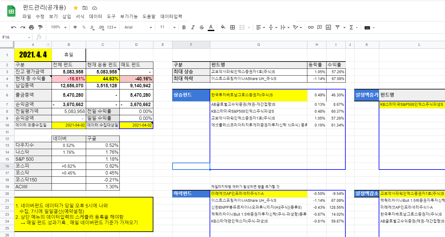Viewport: 445px width, 237px height.
Task: Open the column A filter dropdown arrow
Action: click(48, 45)
